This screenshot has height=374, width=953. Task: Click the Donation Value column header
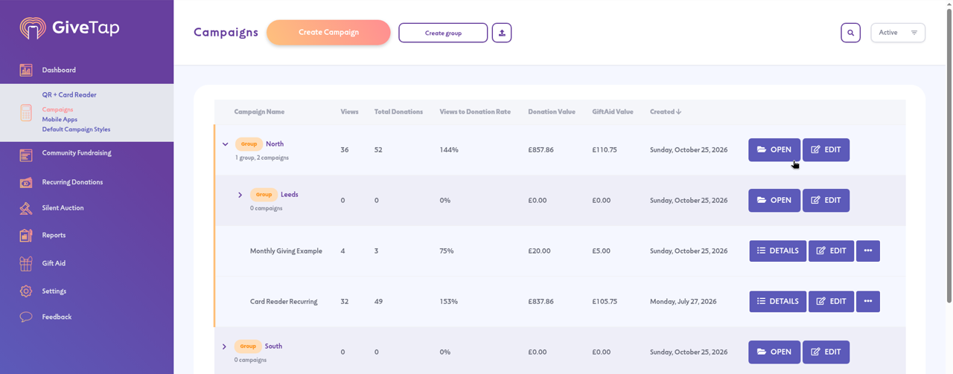click(x=552, y=112)
